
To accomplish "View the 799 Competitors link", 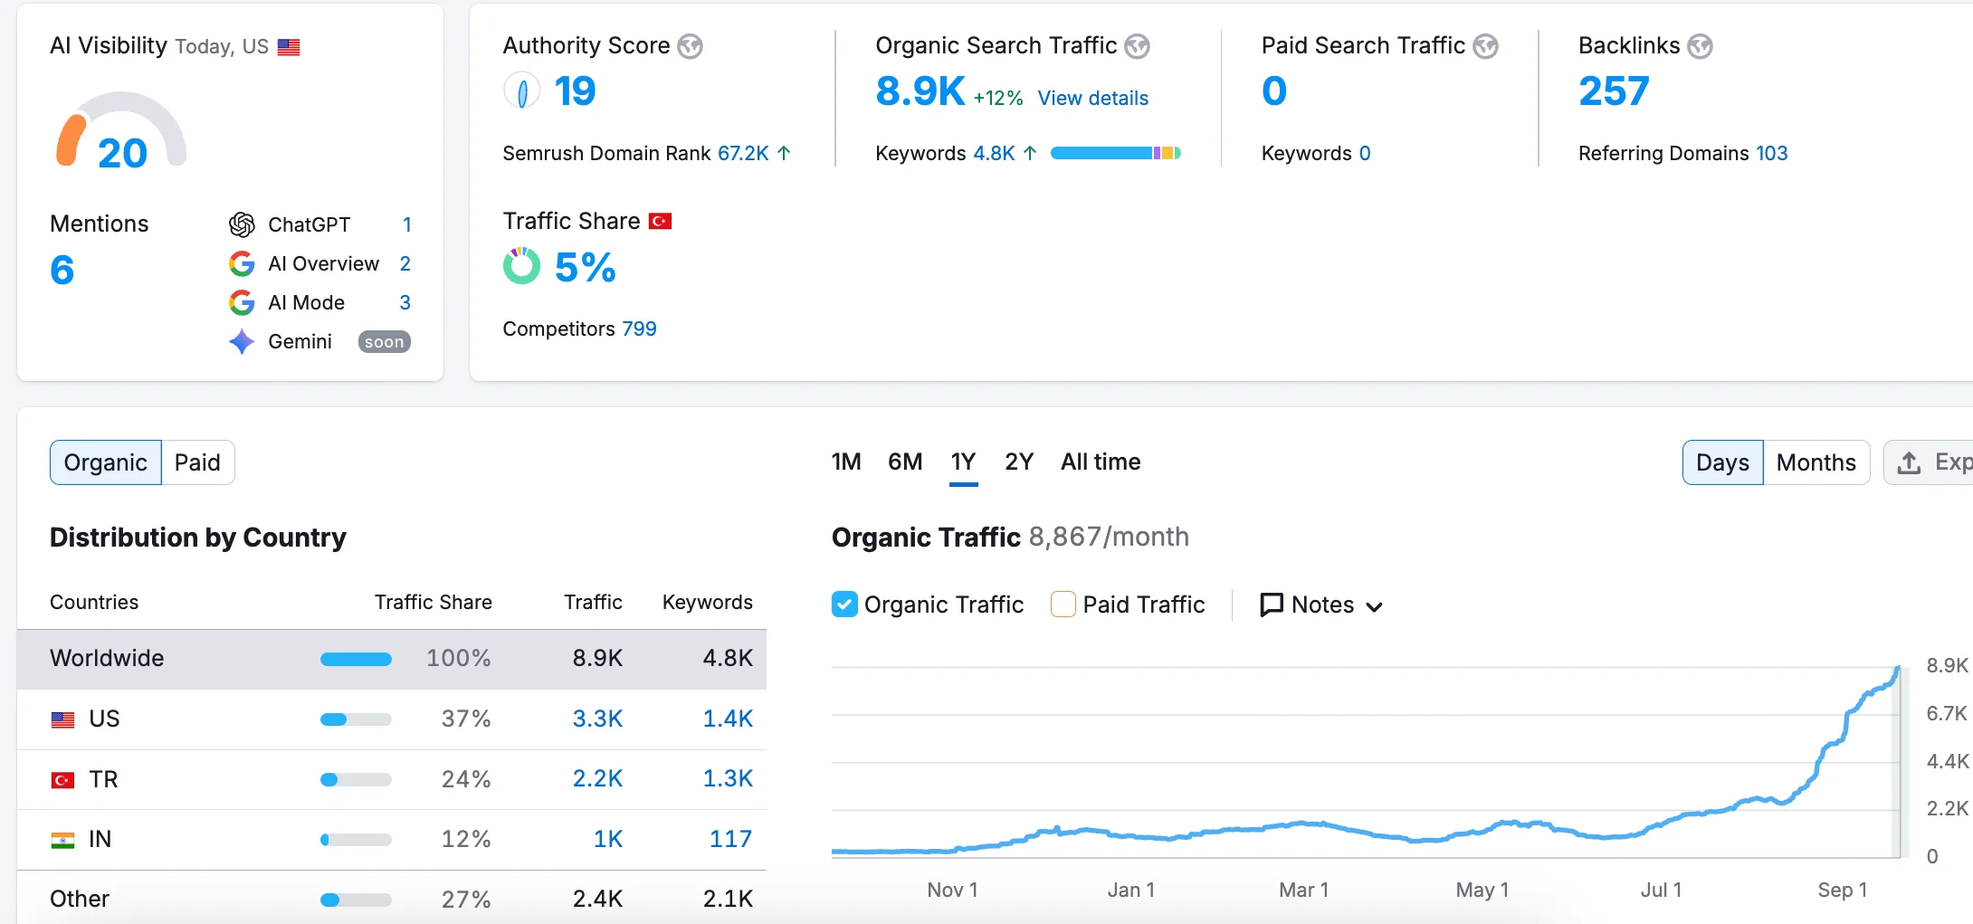I will click(x=639, y=329).
